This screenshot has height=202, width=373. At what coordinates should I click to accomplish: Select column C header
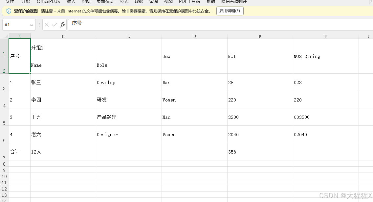tap(129, 36)
